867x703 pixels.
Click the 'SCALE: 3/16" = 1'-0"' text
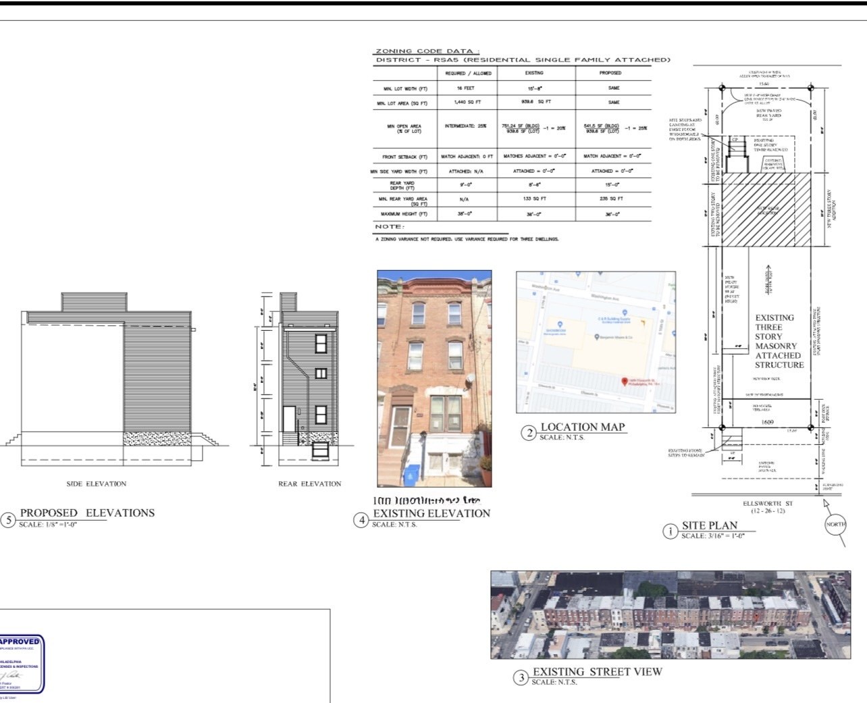(712, 536)
